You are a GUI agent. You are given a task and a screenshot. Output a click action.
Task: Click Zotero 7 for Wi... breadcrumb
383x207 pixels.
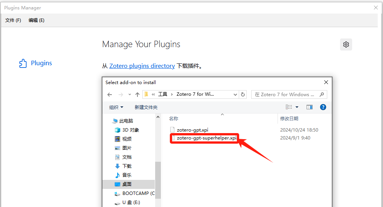tap(195, 94)
